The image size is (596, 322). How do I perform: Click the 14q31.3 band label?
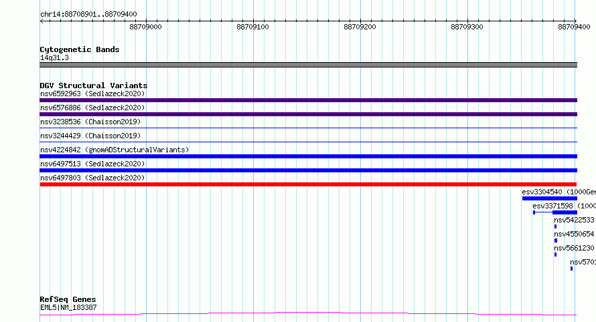pyautogui.click(x=54, y=57)
